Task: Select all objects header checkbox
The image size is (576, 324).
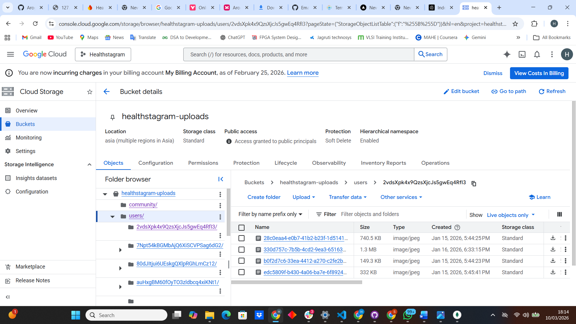Action: click(241, 227)
